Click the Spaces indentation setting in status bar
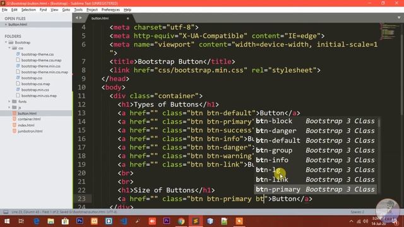 coord(357,212)
